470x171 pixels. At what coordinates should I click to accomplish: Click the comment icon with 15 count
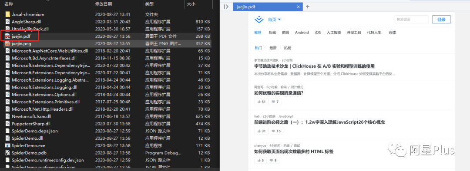pyautogui.click(x=273, y=131)
